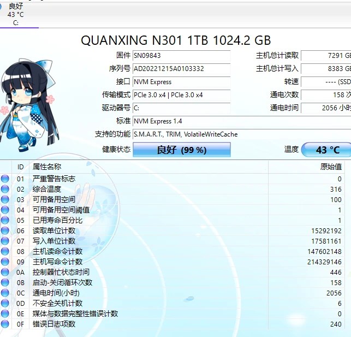Click status orb for 启动-关闭循环次数 row
Viewport: 351px width, 337px height.
[5, 282]
